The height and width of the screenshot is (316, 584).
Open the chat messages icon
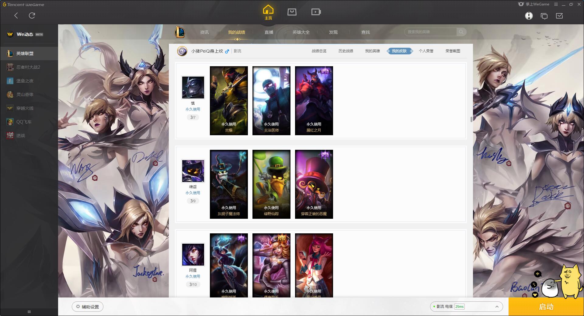coord(544,16)
